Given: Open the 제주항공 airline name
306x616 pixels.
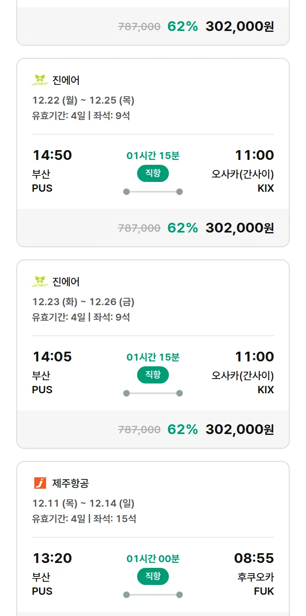Looking at the screenshot, I should point(70,483).
